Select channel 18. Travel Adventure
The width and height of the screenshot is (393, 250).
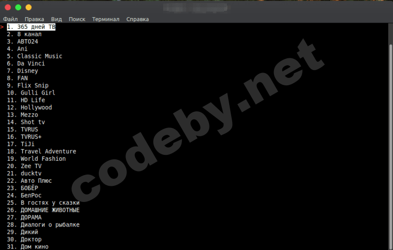(41, 151)
